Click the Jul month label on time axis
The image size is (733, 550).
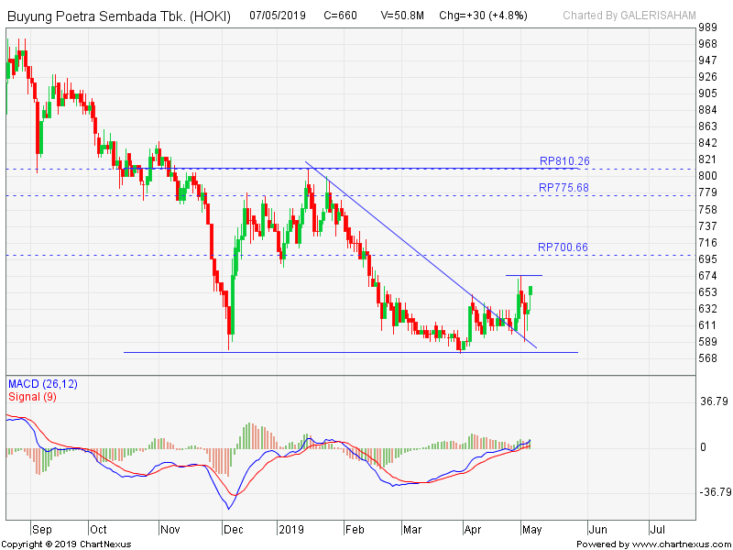(x=658, y=530)
